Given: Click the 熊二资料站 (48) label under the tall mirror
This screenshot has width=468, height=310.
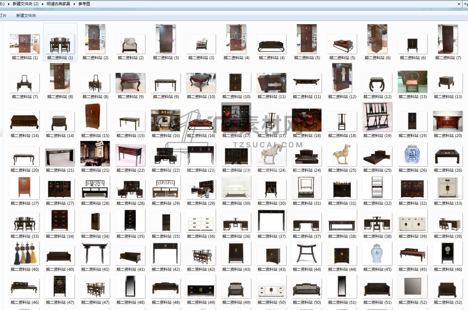Looking at the screenshot, I should coord(131,302).
